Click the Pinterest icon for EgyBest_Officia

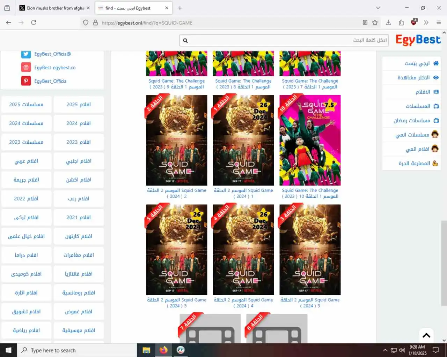tap(26, 81)
